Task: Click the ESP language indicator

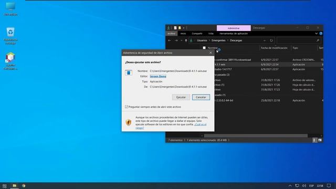Action: [311, 186]
